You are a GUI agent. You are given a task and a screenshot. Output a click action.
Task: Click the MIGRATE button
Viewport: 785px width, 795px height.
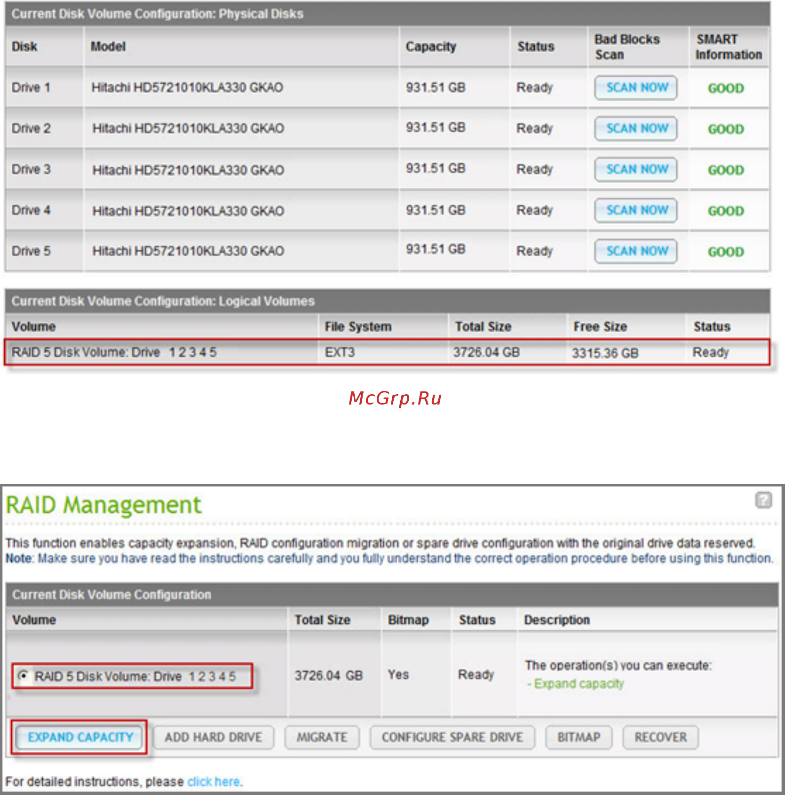point(322,737)
